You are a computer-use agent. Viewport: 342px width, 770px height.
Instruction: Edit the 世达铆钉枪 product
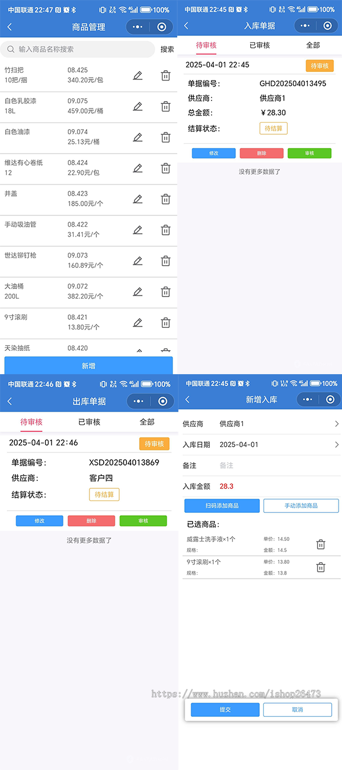click(137, 260)
